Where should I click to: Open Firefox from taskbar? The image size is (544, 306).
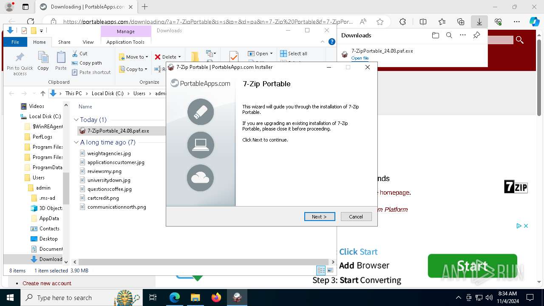click(x=216, y=297)
